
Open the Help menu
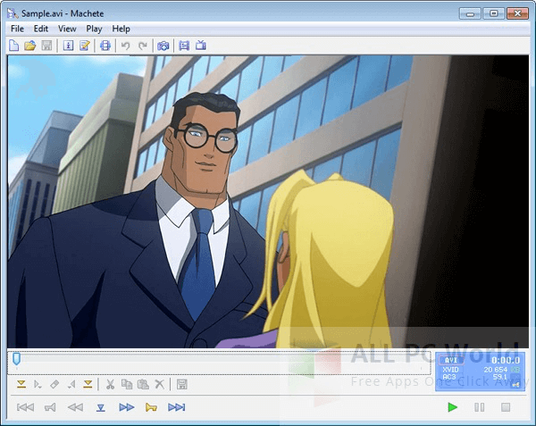(121, 29)
